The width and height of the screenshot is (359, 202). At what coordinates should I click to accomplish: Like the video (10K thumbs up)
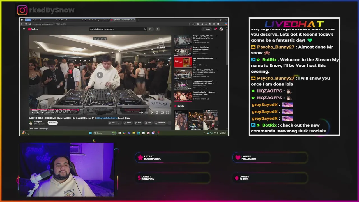(112, 123)
